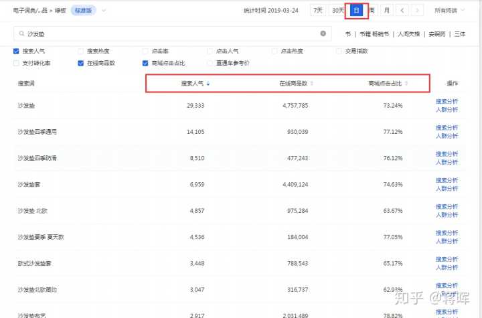
Task: Tick the 交易指数 checkbox
Action: (x=339, y=51)
